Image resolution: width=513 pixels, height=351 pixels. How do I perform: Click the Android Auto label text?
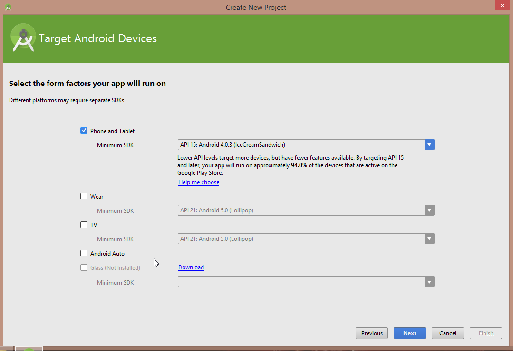(107, 253)
